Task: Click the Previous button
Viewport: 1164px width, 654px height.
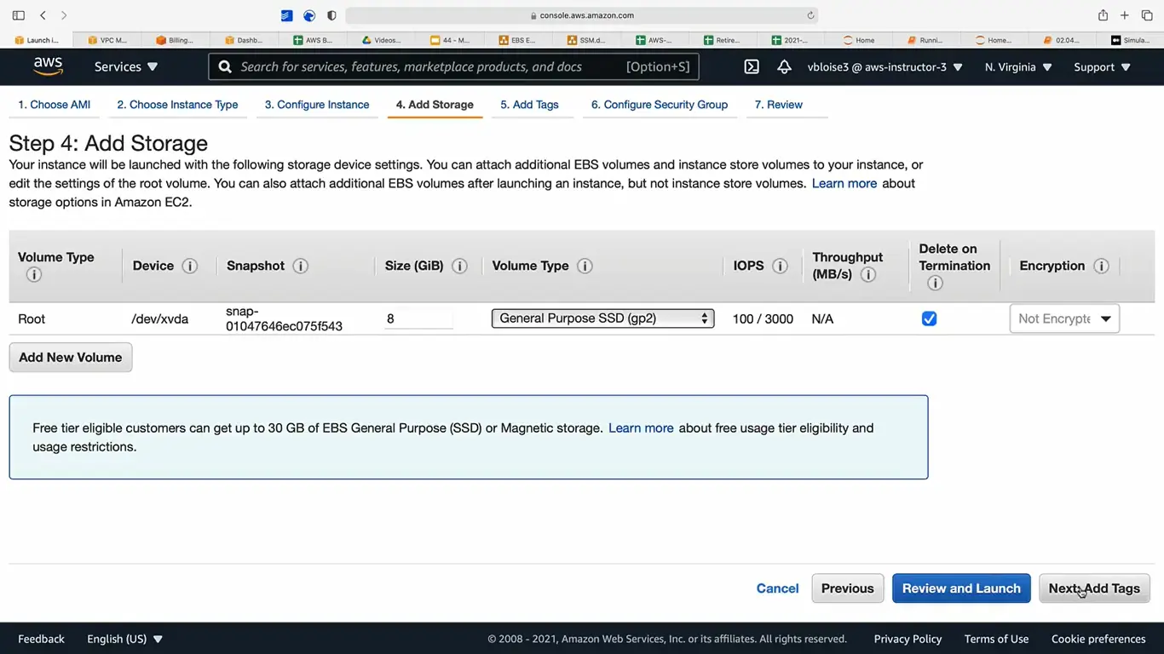Action: tap(848, 588)
